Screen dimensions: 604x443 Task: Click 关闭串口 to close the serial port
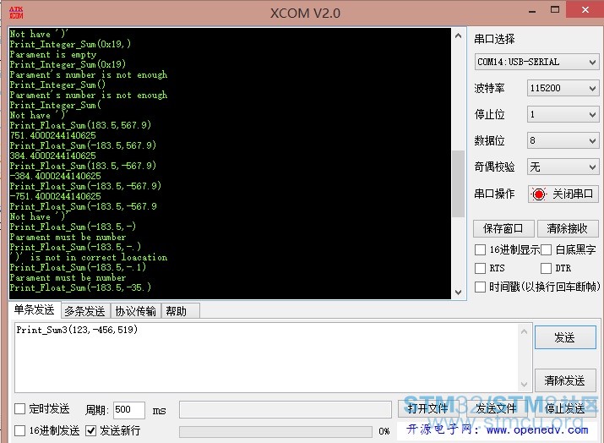pyautogui.click(x=563, y=194)
